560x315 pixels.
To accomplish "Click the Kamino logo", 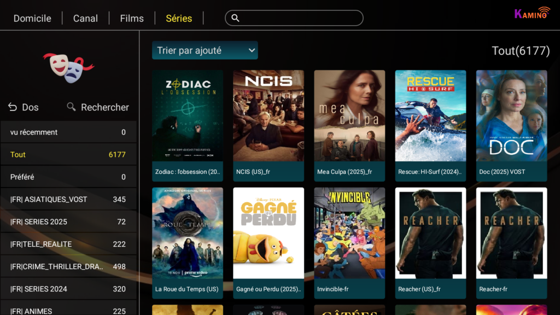I will (x=532, y=13).
